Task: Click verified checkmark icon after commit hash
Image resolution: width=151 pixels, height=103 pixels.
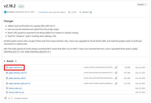Action: pyautogui.click(x=91, y=12)
